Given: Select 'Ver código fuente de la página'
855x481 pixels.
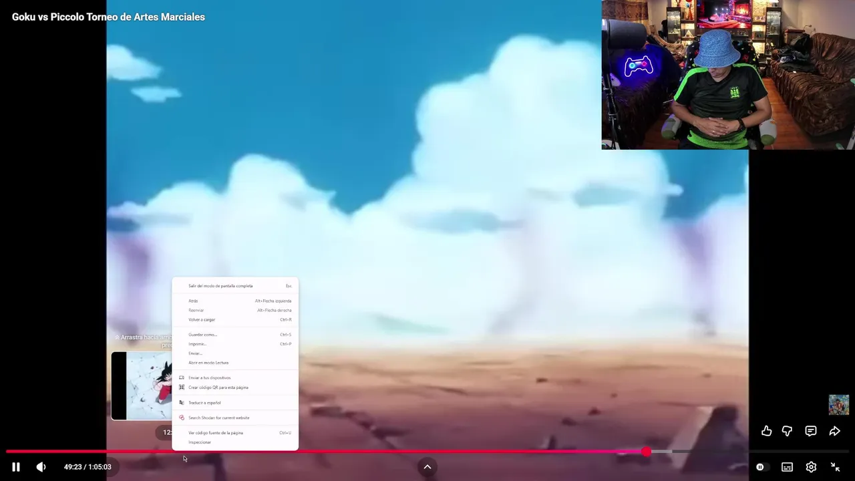Looking at the screenshot, I should tap(235, 433).
